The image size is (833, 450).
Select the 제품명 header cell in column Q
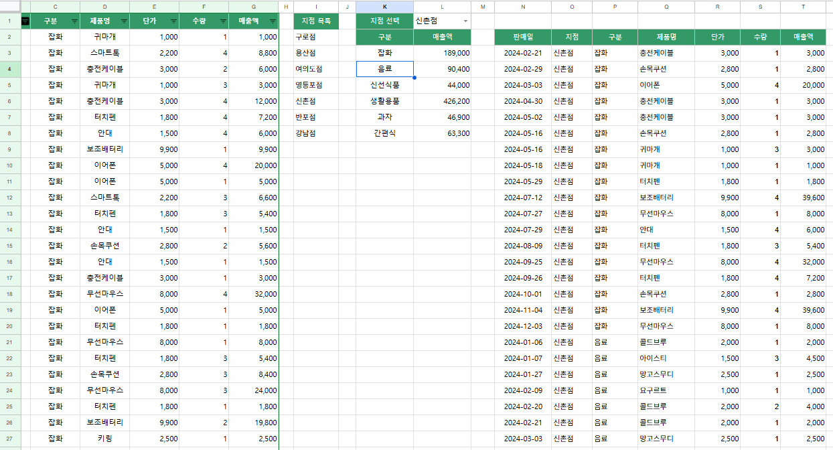(666, 37)
